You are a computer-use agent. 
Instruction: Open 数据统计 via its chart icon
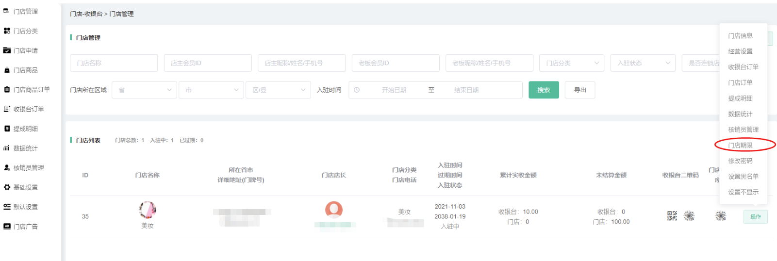pyautogui.click(x=7, y=148)
